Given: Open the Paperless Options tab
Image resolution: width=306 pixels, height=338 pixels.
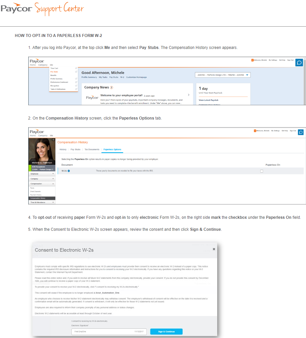Looking at the screenshot, I should pos(112,150).
